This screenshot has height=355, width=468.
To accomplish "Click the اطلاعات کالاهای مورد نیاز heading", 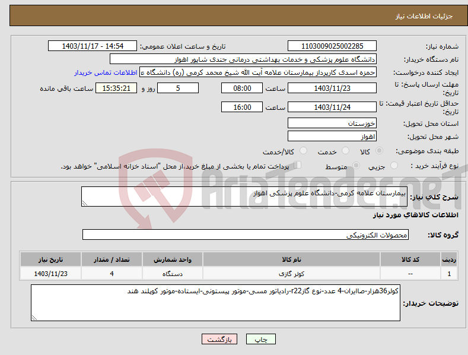I will point(415,215).
